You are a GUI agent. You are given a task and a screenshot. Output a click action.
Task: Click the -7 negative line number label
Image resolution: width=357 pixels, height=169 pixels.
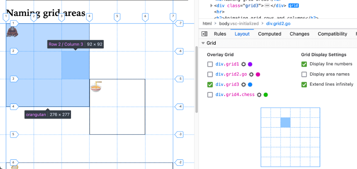click(179, 23)
